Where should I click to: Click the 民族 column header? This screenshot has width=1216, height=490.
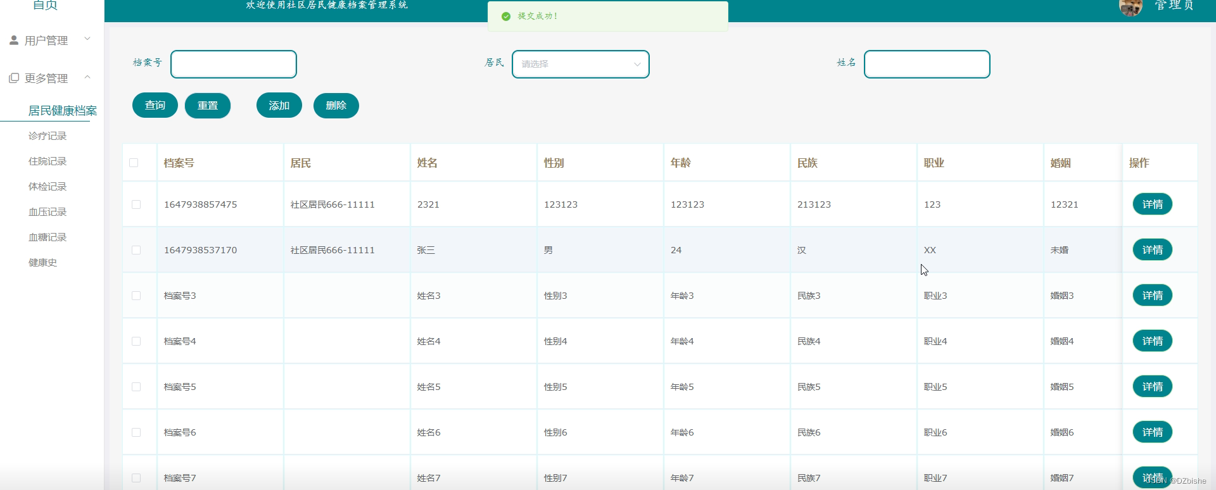[x=807, y=163]
